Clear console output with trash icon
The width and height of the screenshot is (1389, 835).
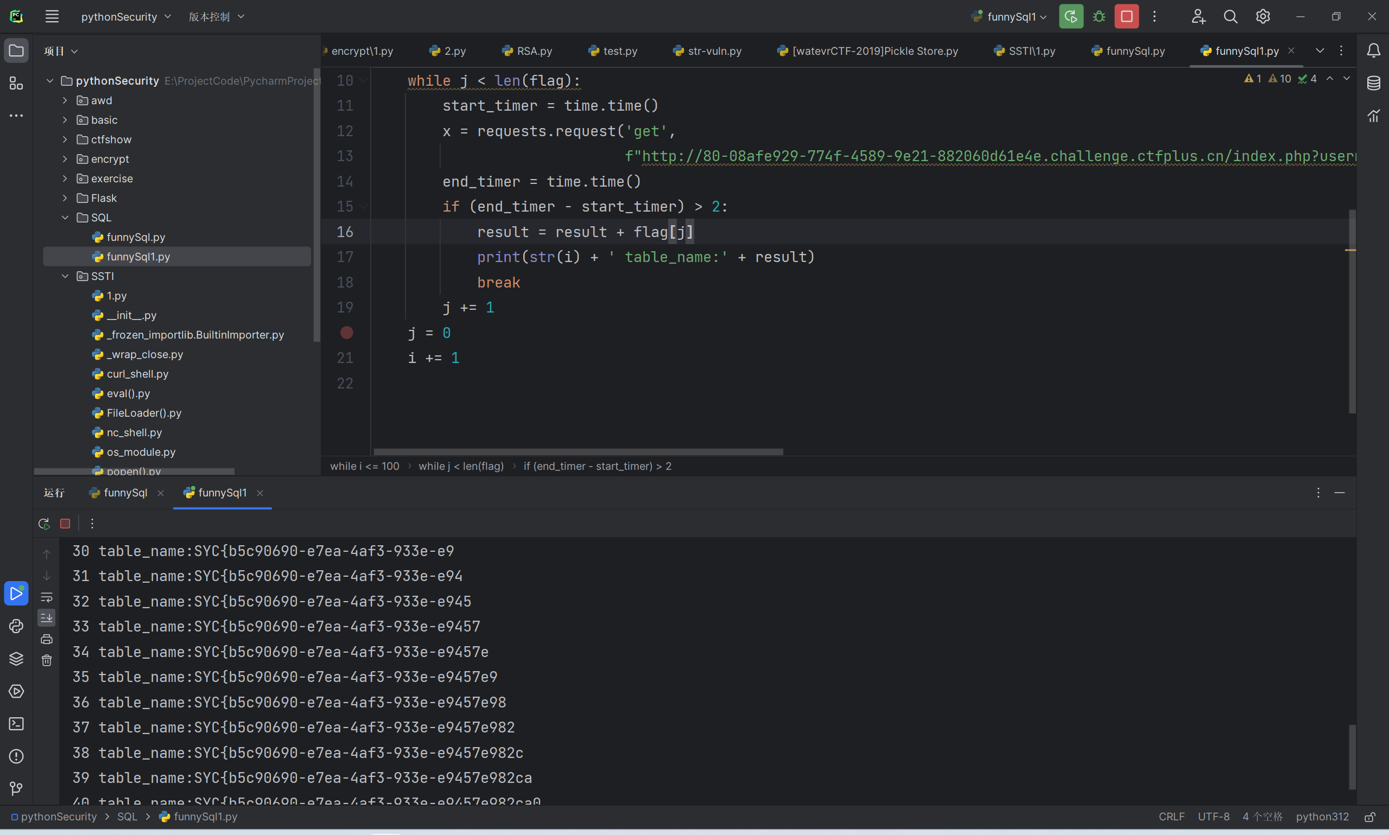[47, 661]
